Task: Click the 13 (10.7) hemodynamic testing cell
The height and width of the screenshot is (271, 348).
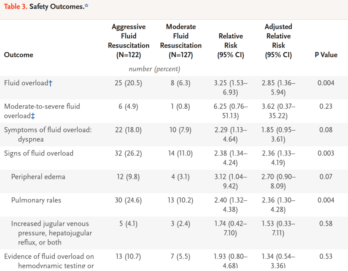Action: point(128,256)
